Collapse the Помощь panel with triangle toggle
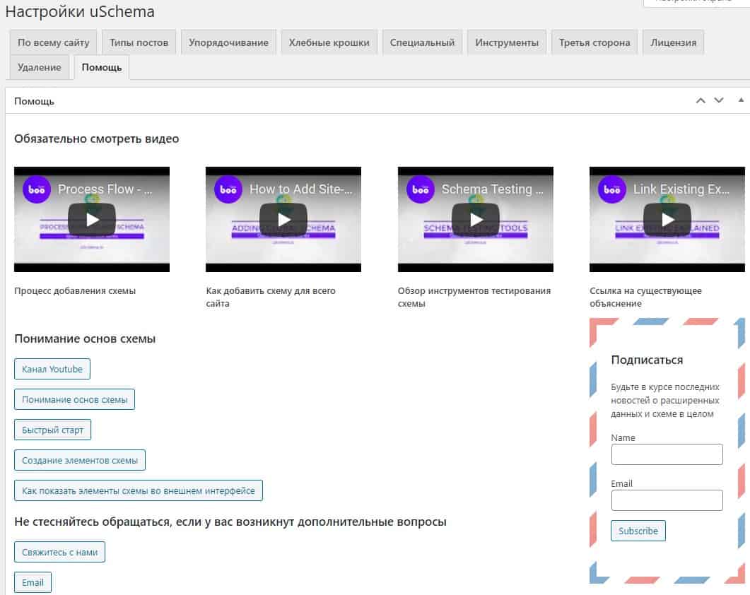Image resolution: width=750 pixels, height=595 pixels. (741, 100)
